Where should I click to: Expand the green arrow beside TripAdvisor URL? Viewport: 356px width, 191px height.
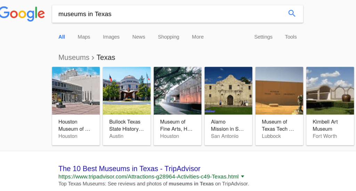coord(242,176)
